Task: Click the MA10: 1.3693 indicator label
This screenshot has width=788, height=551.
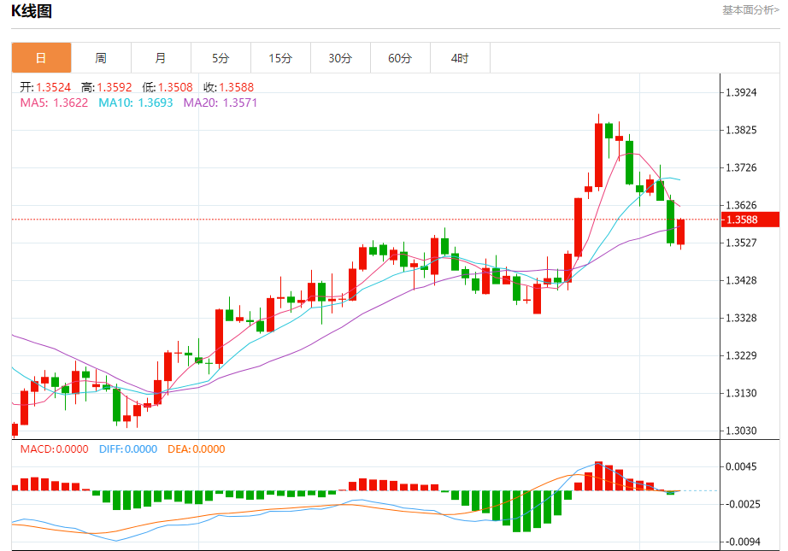Action: point(135,103)
